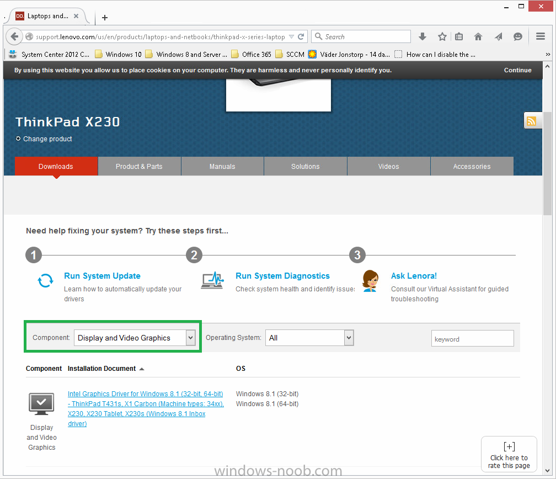Show bookmarks list icon in toolbar

pos(459,36)
